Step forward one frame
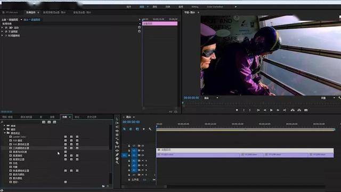 (x=278, y=110)
